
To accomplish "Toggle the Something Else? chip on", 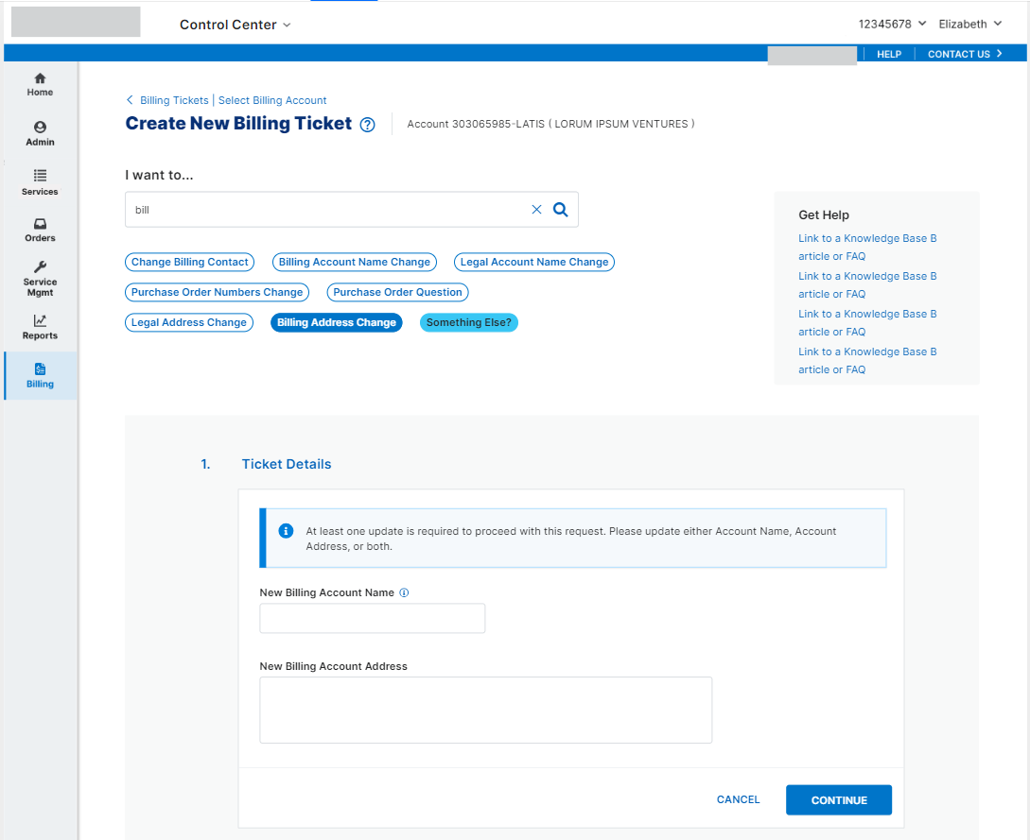I will [x=468, y=322].
